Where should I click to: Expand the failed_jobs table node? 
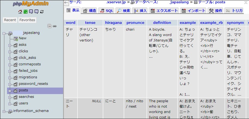coord(10,71)
